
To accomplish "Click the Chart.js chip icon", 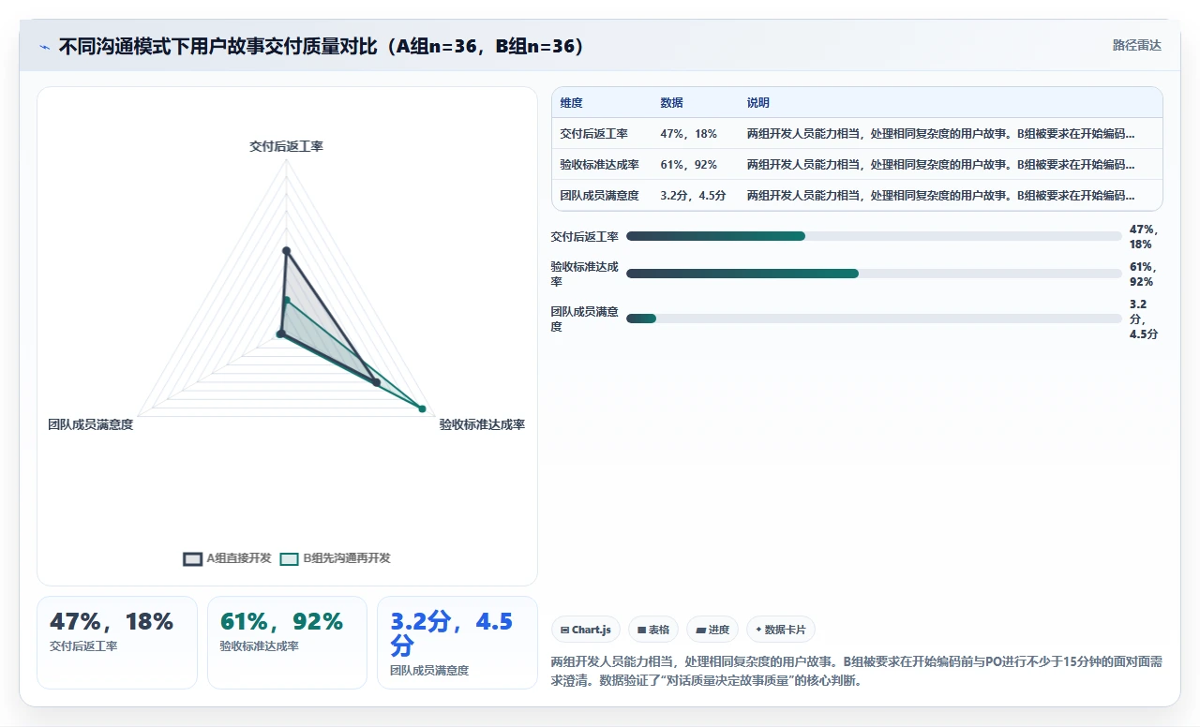I will click(565, 630).
